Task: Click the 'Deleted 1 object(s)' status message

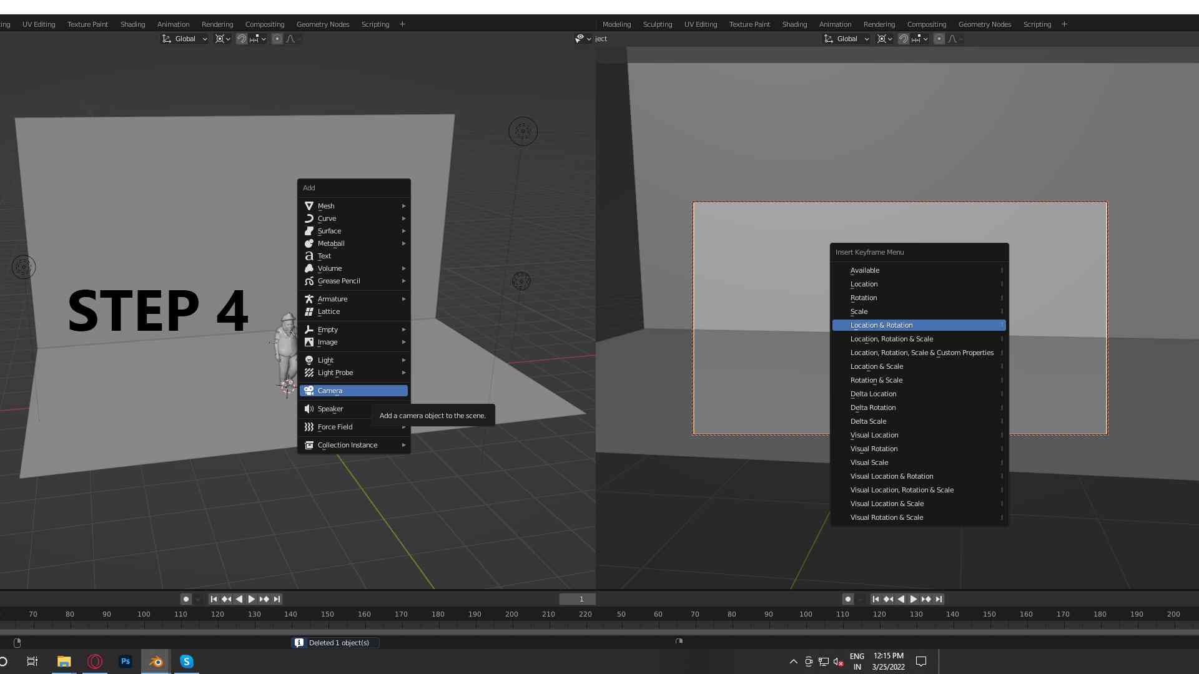Action: pyautogui.click(x=340, y=642)
